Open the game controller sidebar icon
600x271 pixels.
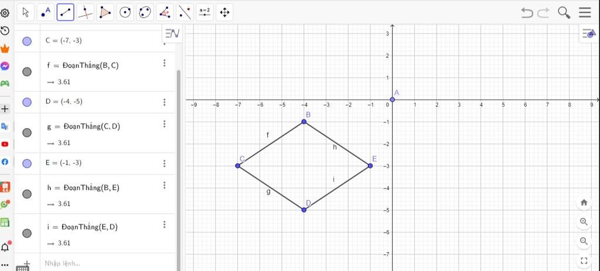(5, 83)
